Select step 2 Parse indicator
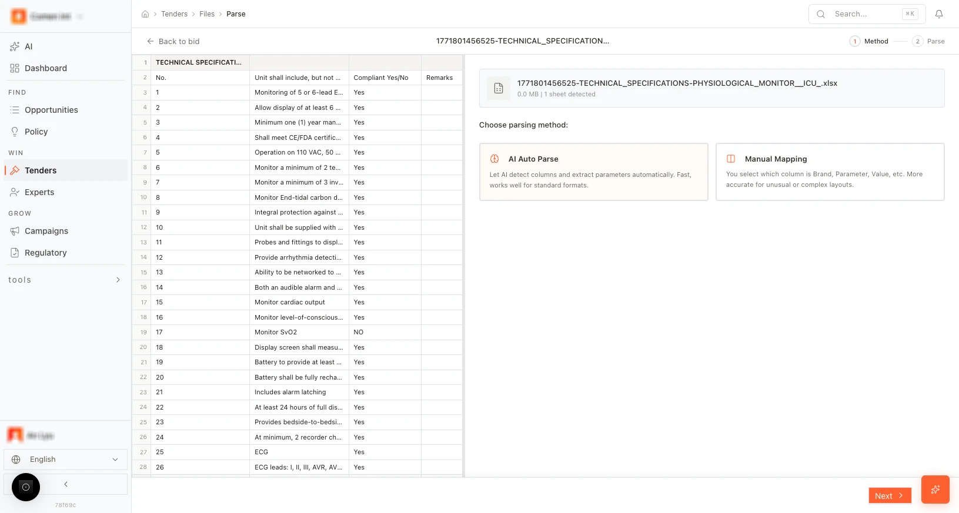This screenshot has height=513, width=959. [928, 41]
